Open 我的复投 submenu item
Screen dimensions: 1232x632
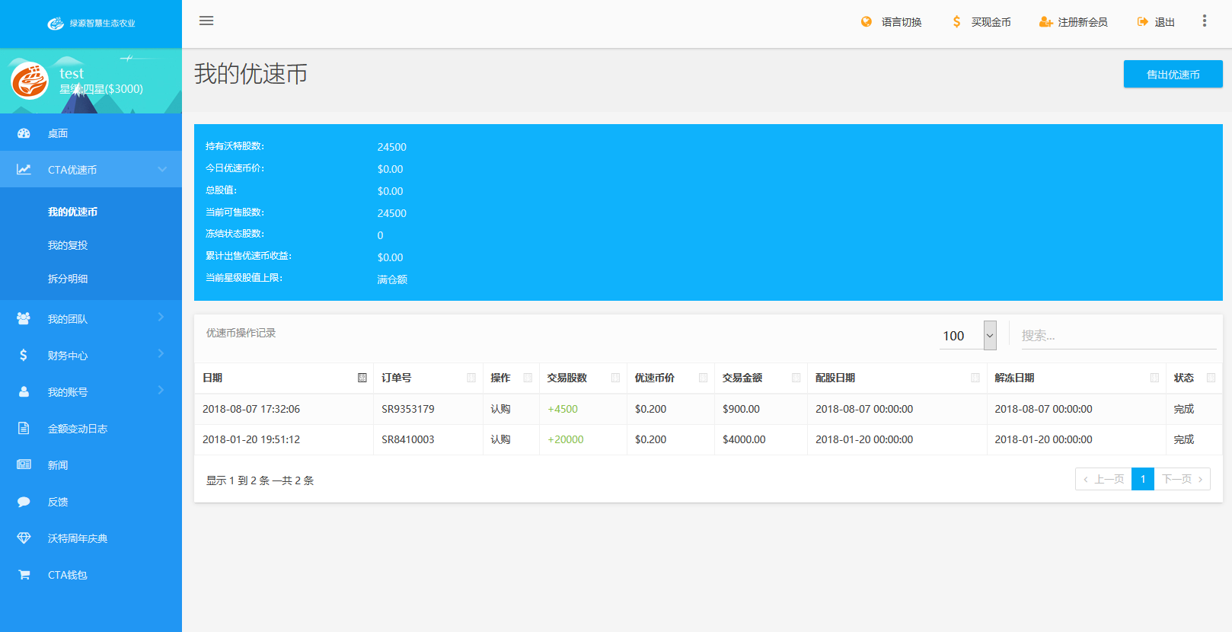(x=68, y=245)
